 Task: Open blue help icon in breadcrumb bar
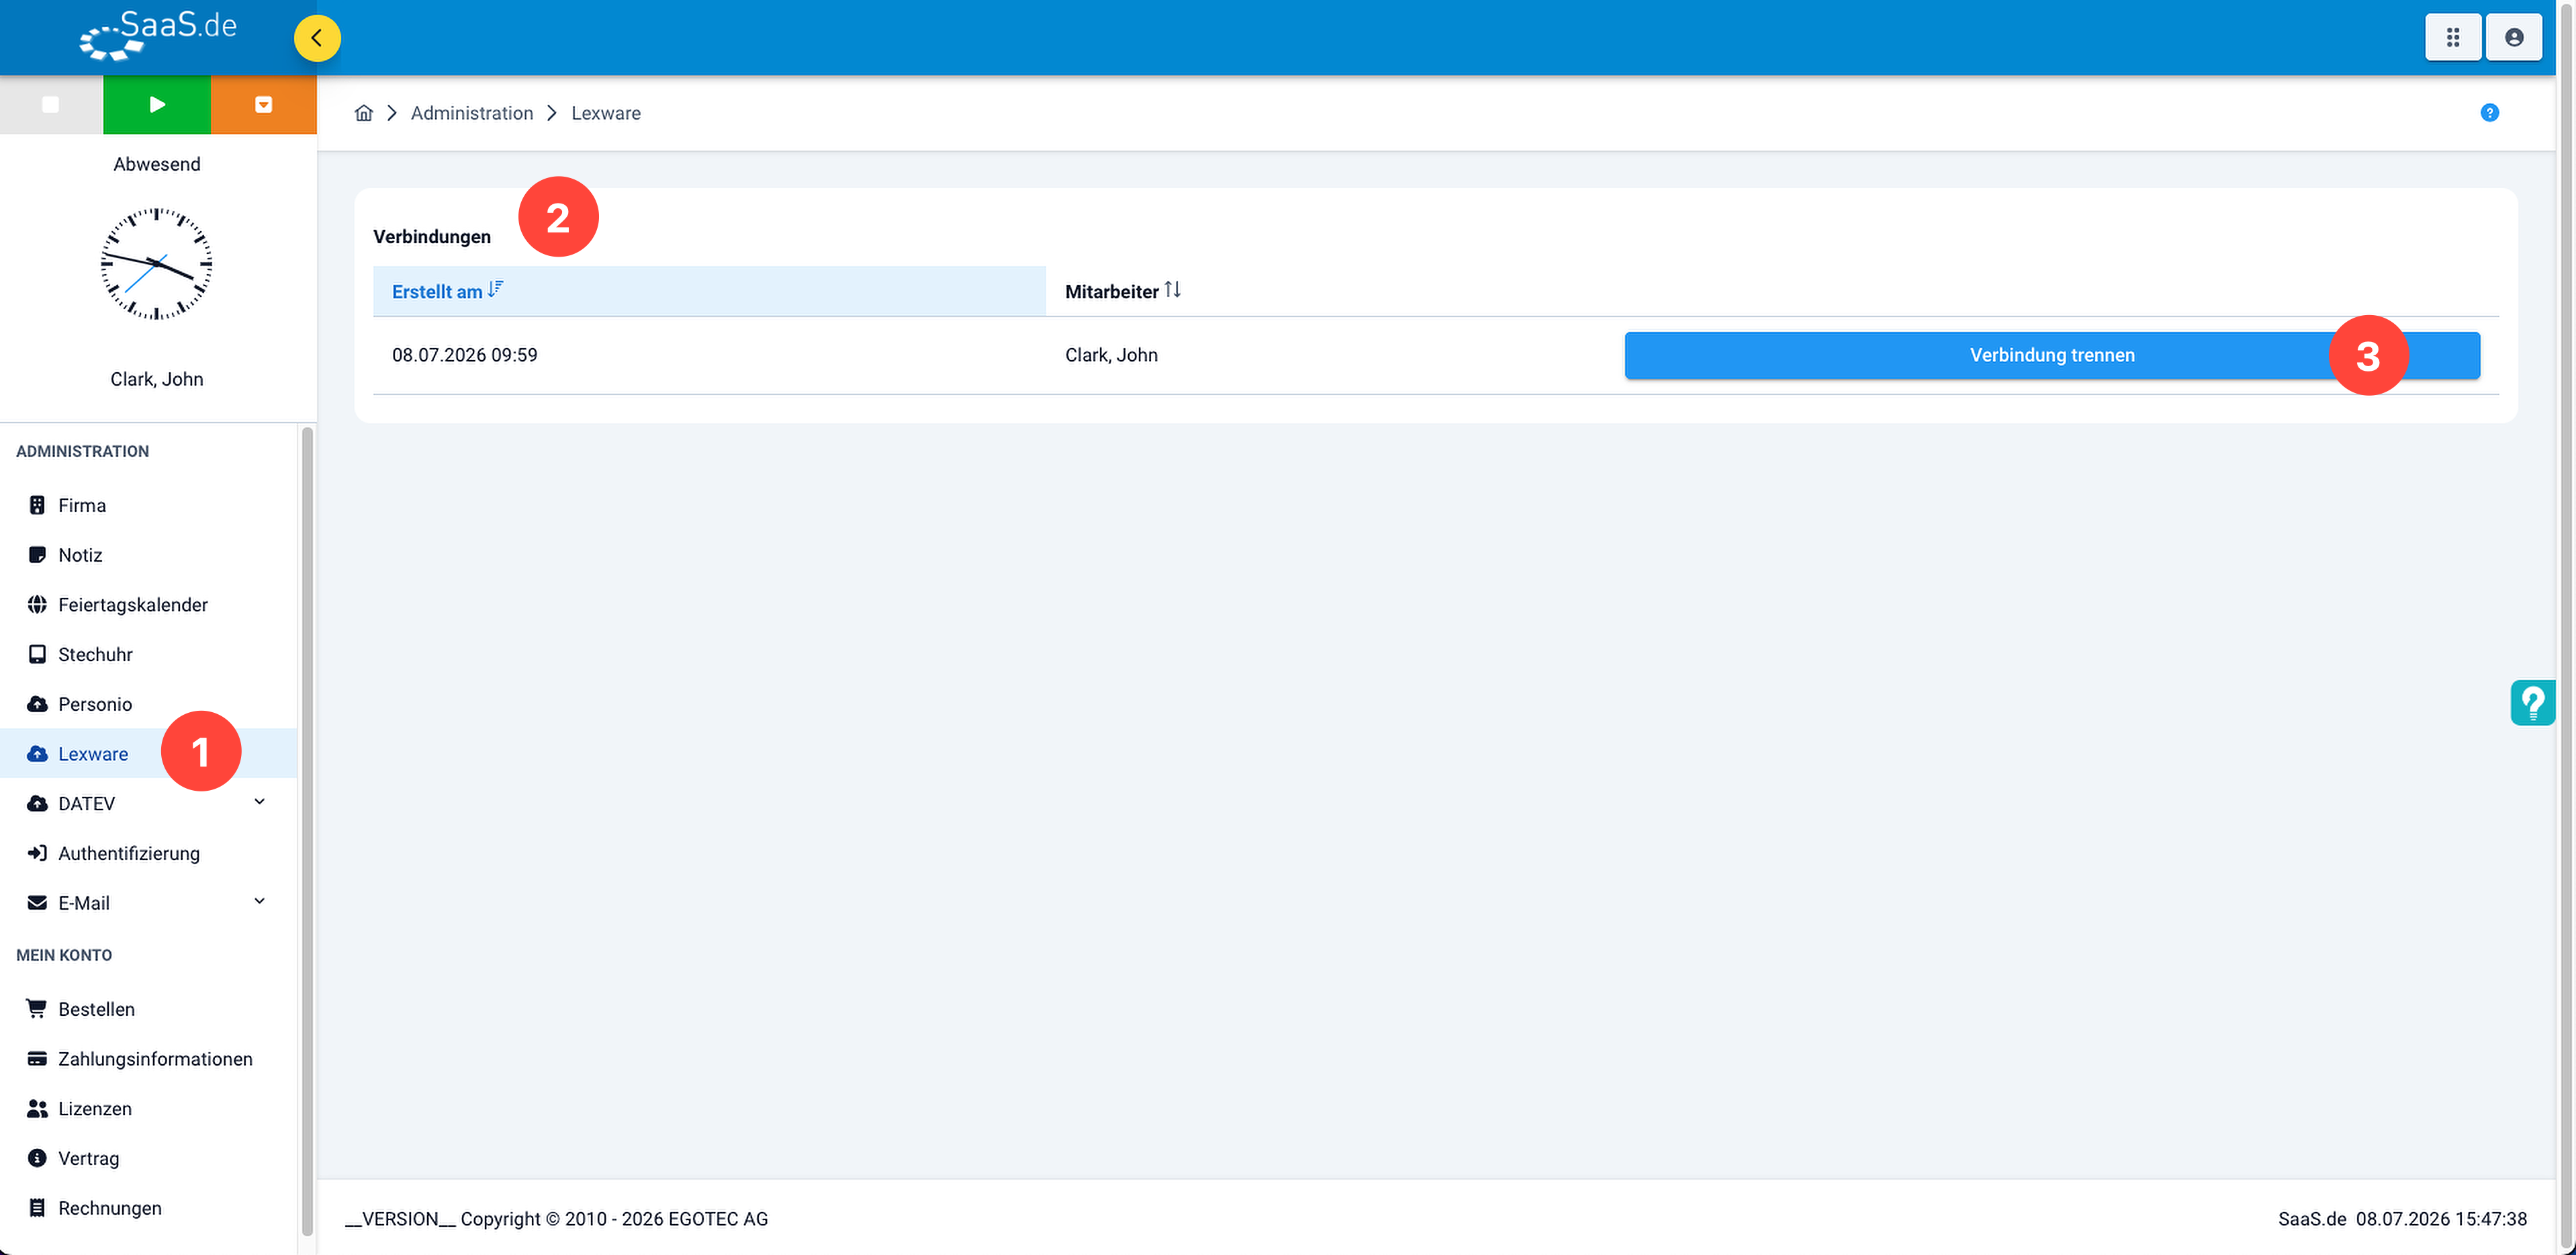click(x=2489, y=113)
